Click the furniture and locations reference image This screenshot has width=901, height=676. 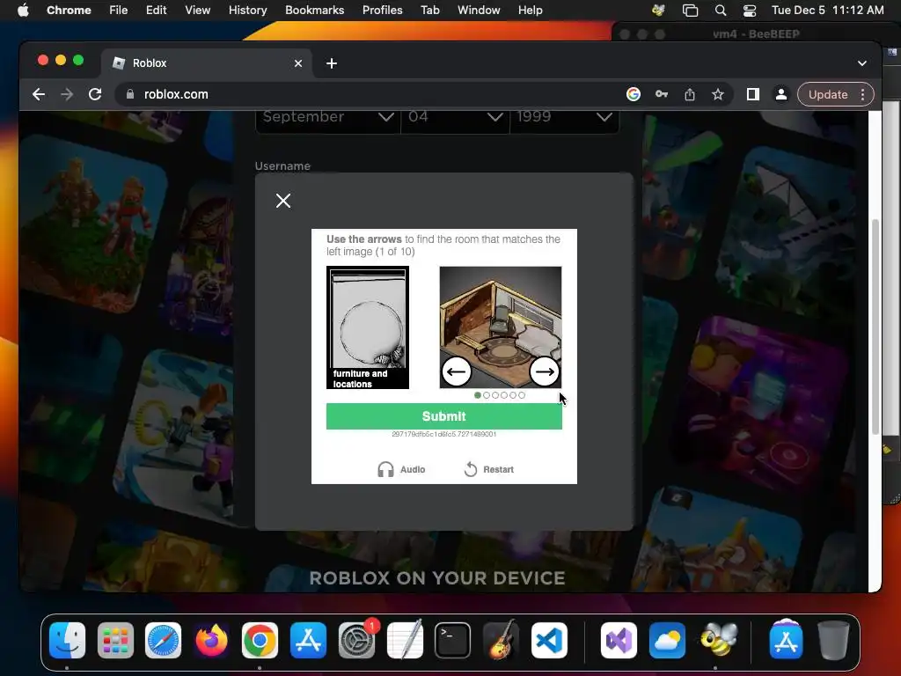368,327
